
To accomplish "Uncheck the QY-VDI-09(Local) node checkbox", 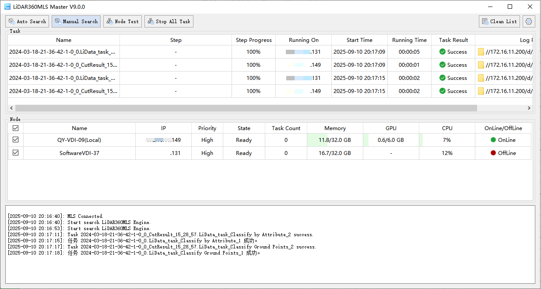I will click(16, 140).
